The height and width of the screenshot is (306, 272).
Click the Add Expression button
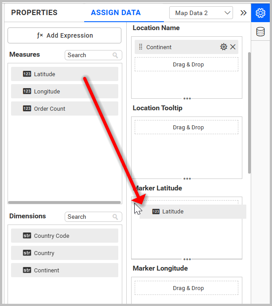tap(64, 35)
